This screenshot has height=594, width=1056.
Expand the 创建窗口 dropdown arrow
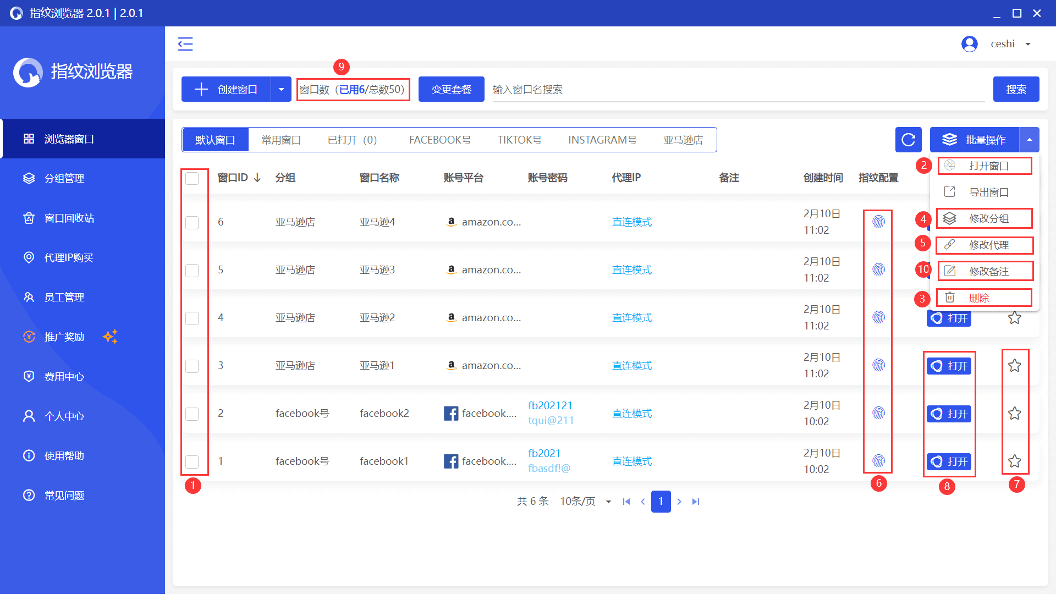coord(281,89)
